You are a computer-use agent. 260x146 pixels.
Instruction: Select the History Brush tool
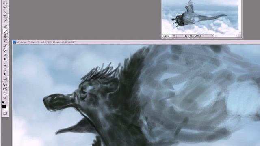[x=5, y=41]
